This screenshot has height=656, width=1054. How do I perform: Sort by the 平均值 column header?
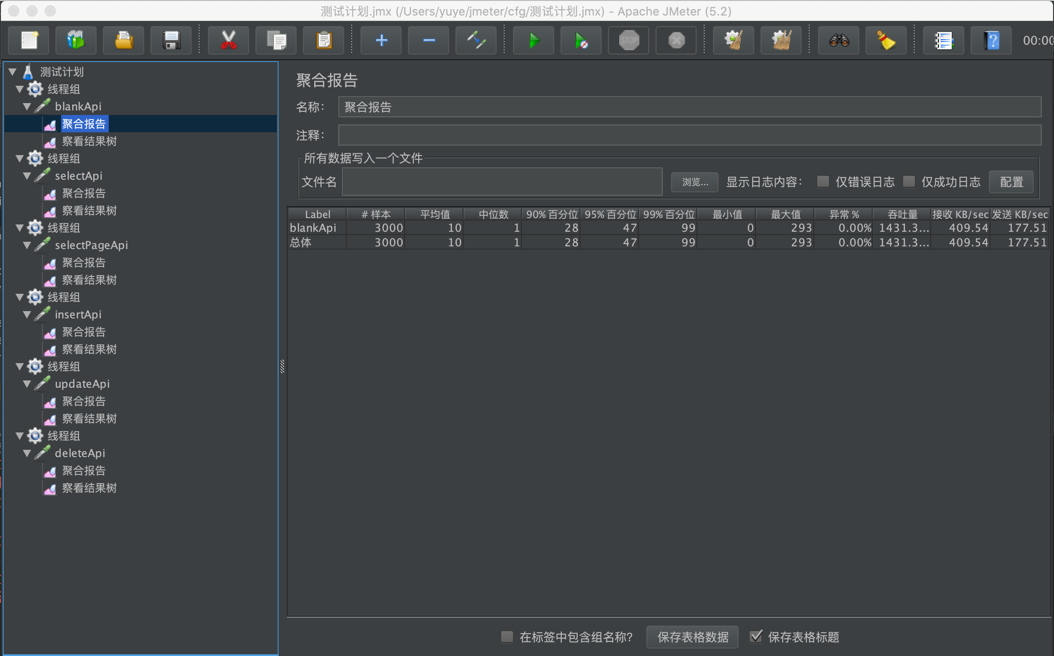pos(434,214)
